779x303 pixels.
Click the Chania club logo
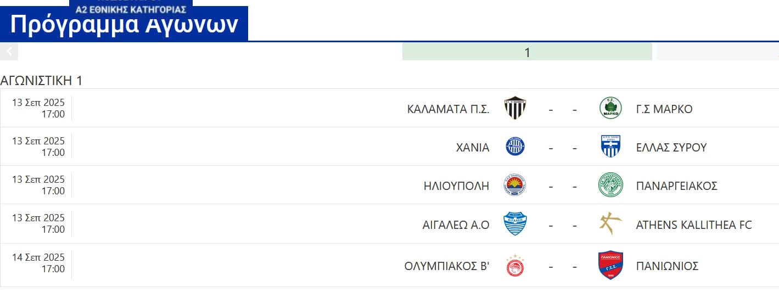[515, 147]
